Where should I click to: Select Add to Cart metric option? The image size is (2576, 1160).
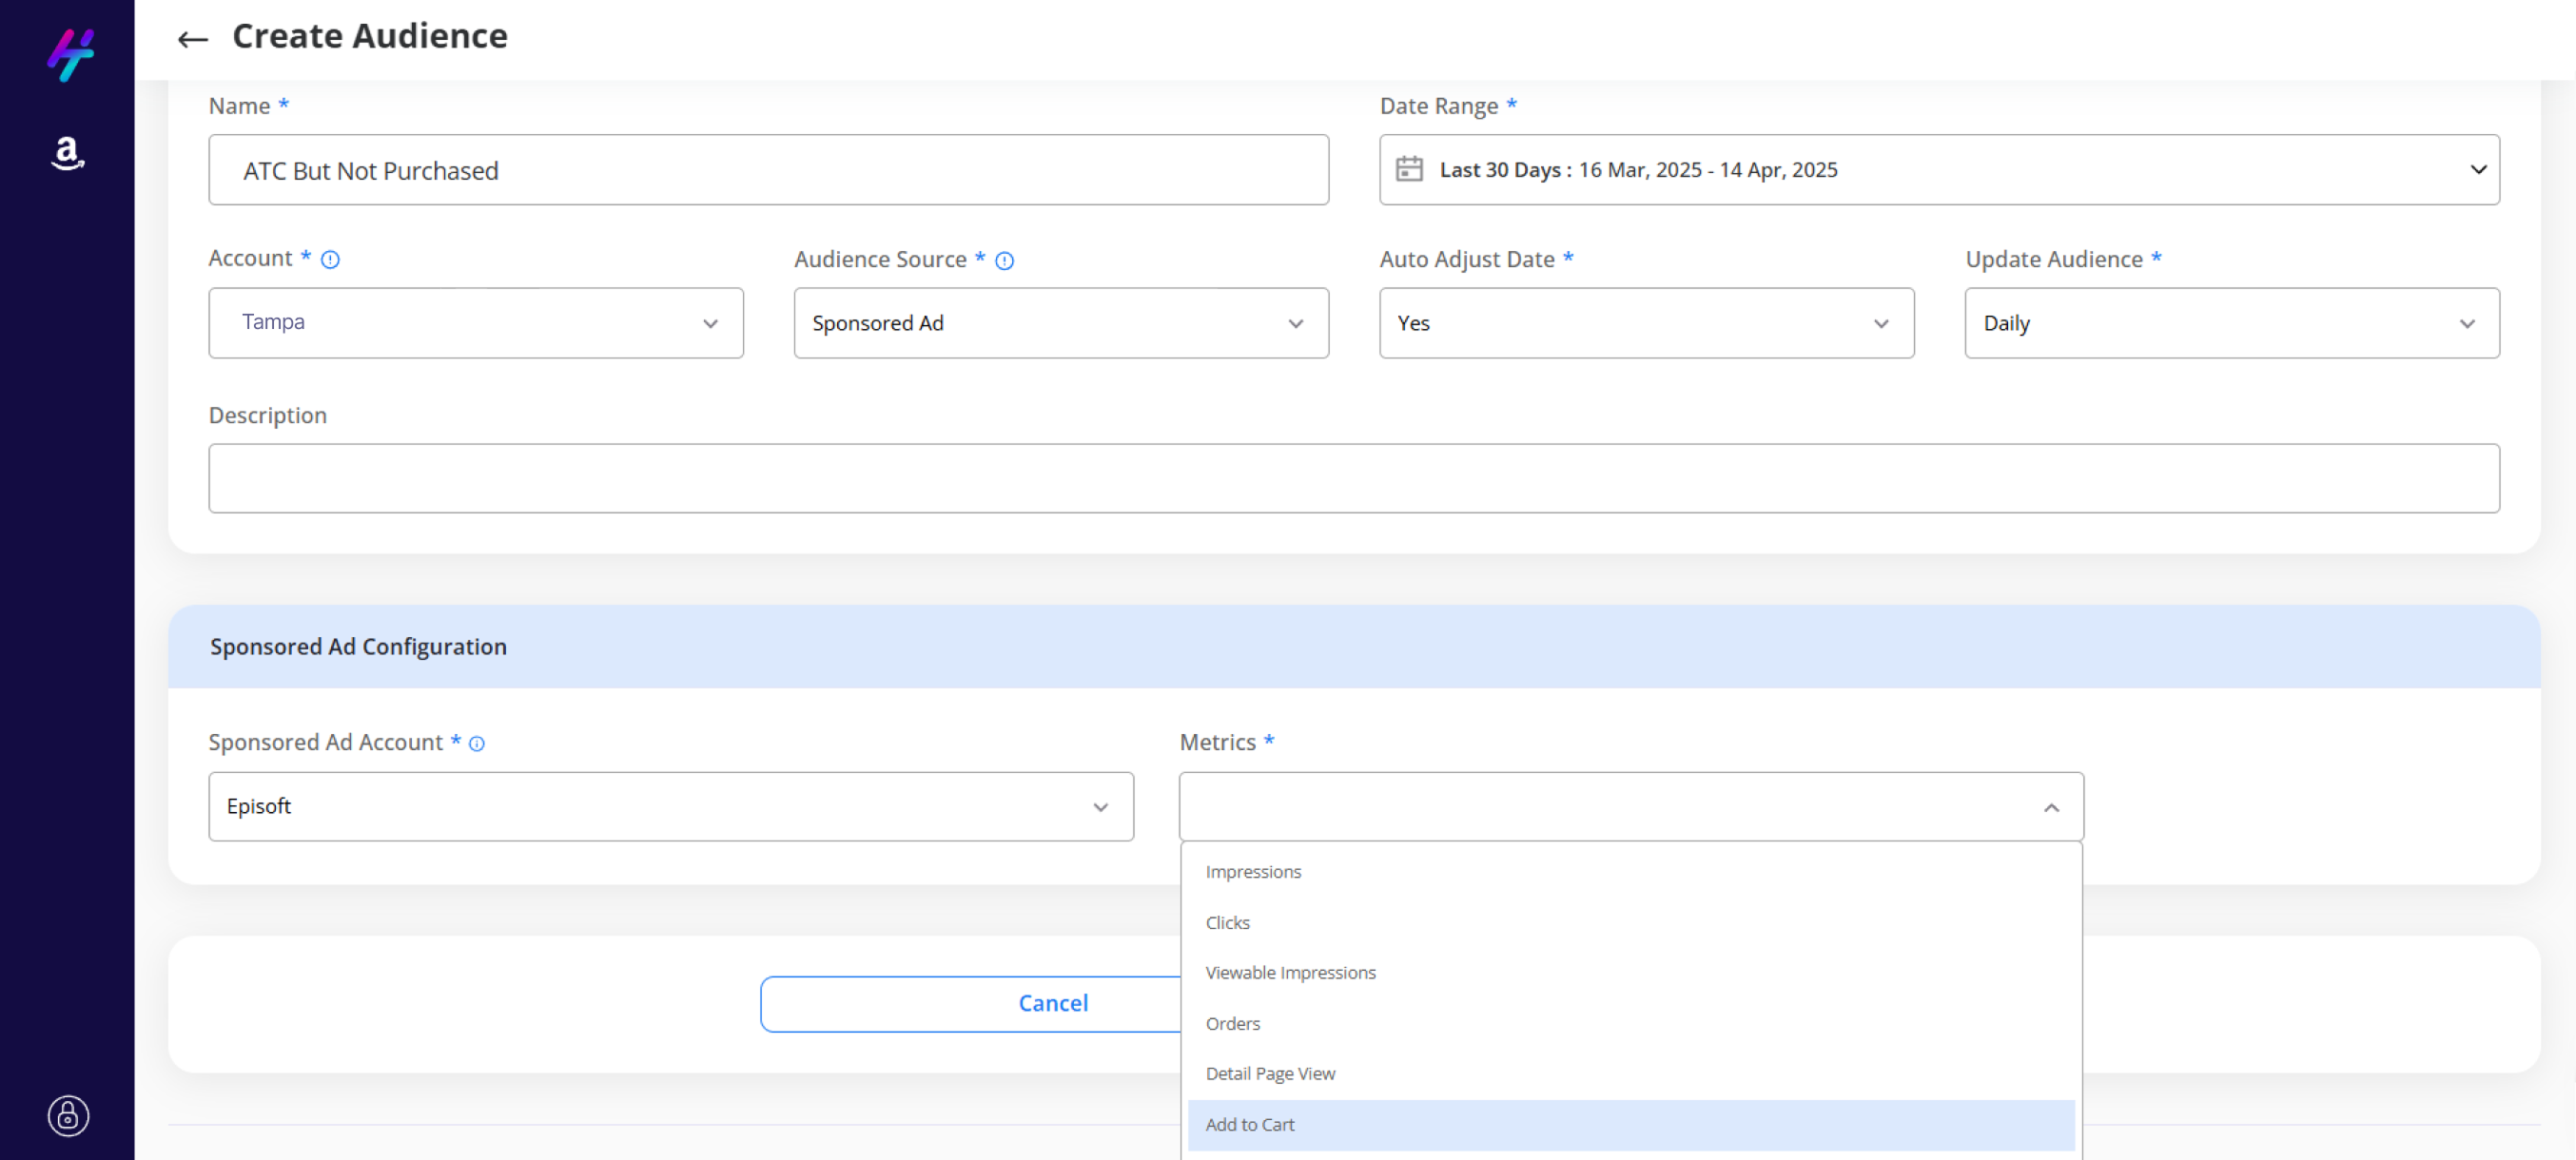pos(1249,1124)
